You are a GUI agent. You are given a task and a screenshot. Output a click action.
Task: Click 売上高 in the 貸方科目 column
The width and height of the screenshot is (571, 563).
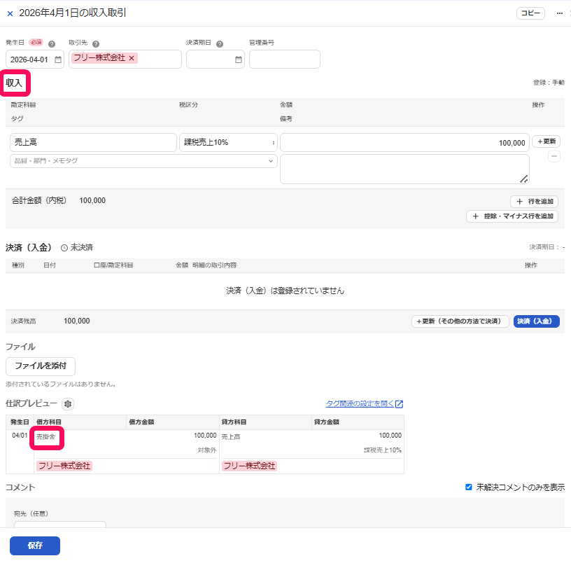(231, 436)
